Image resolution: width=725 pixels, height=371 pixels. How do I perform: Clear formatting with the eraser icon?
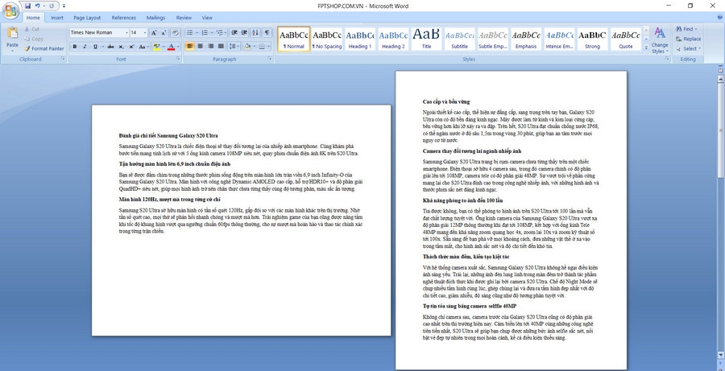(176, 33)
